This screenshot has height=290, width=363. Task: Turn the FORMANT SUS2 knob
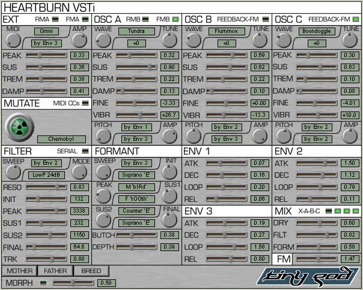pyautogui.click(x=103, y=220)
